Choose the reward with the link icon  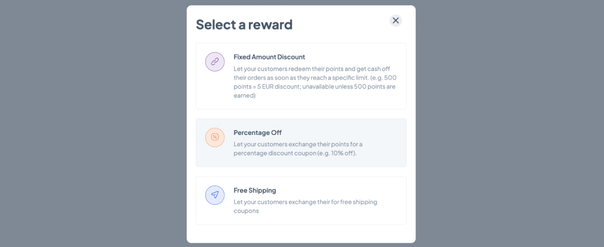pos(301,76)
